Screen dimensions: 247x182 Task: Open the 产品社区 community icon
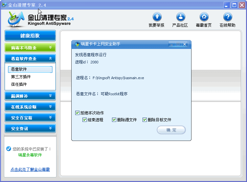(181, 17)
